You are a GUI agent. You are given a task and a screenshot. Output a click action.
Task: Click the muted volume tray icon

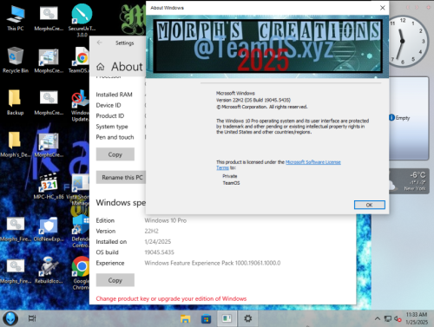pyautogui.click(x=398, y=318)
